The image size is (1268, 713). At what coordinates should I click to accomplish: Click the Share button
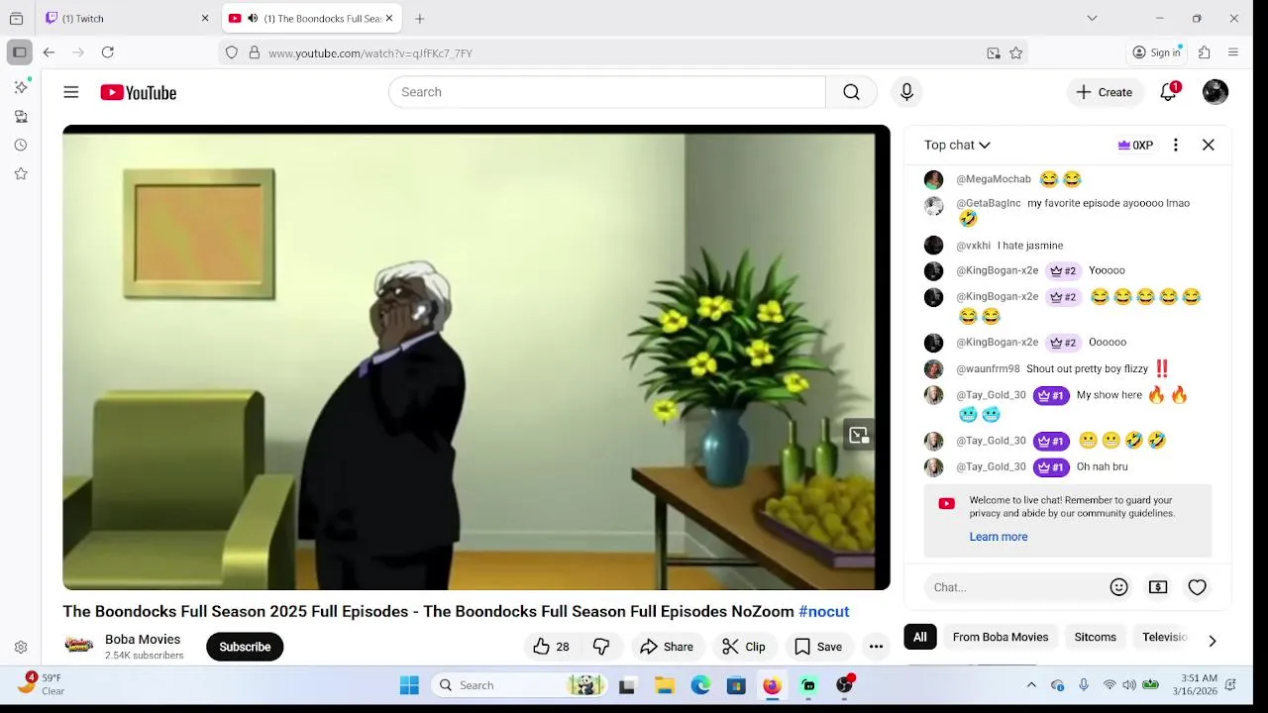click(667, 647)
